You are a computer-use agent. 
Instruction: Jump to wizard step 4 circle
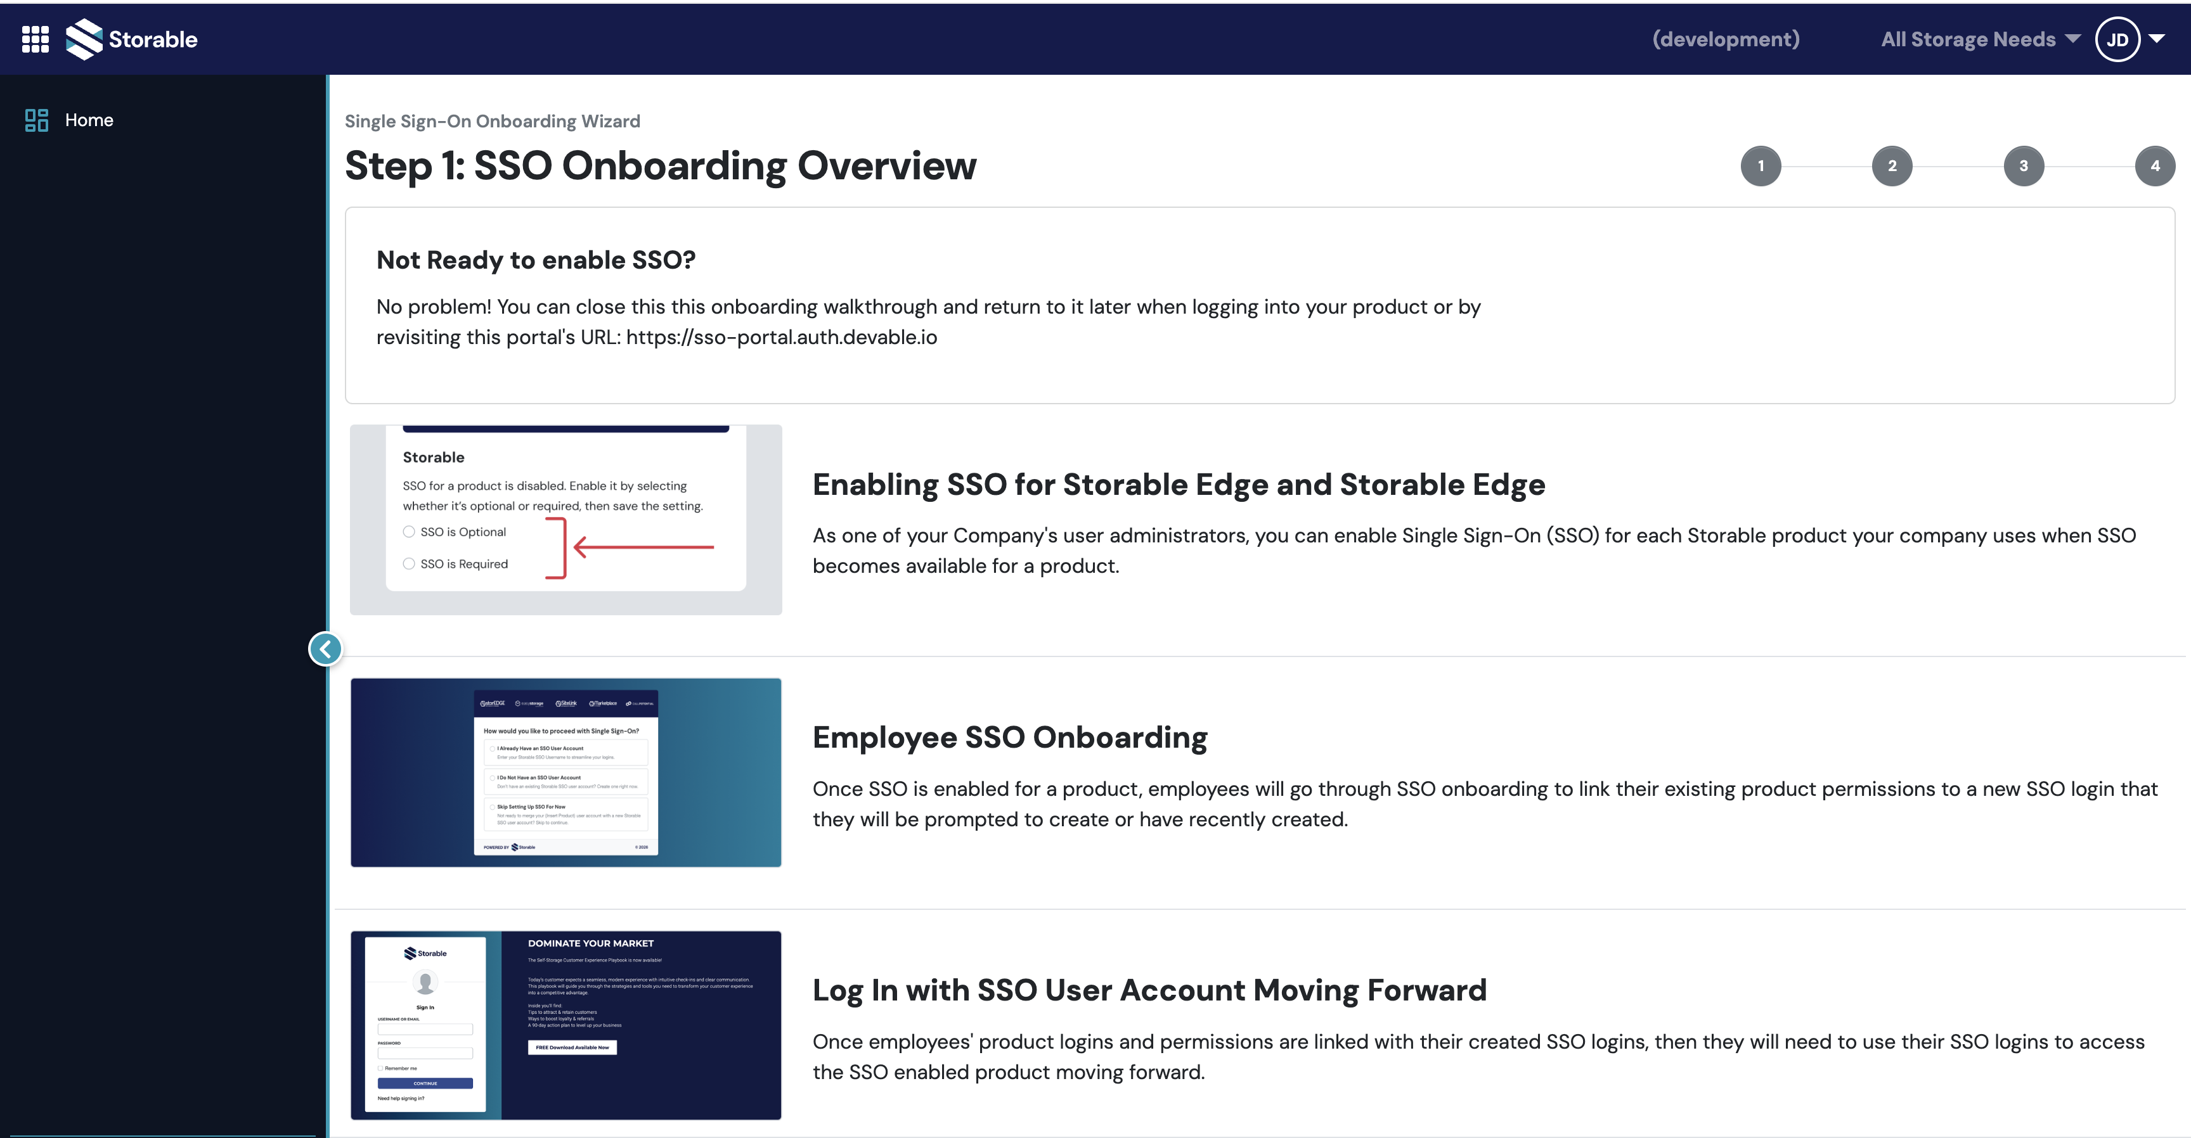click(2154, 166)
